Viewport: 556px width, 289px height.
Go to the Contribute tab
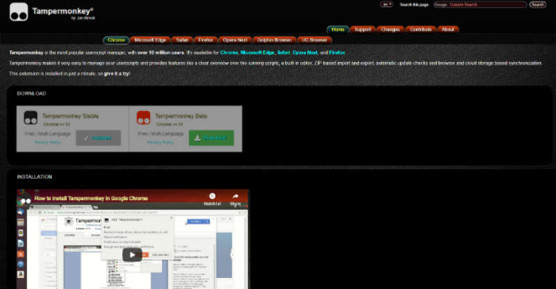point(420,29)
